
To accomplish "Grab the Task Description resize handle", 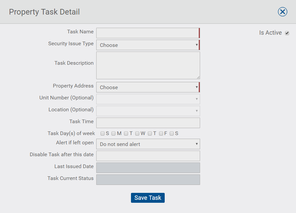I will (198, 78).
